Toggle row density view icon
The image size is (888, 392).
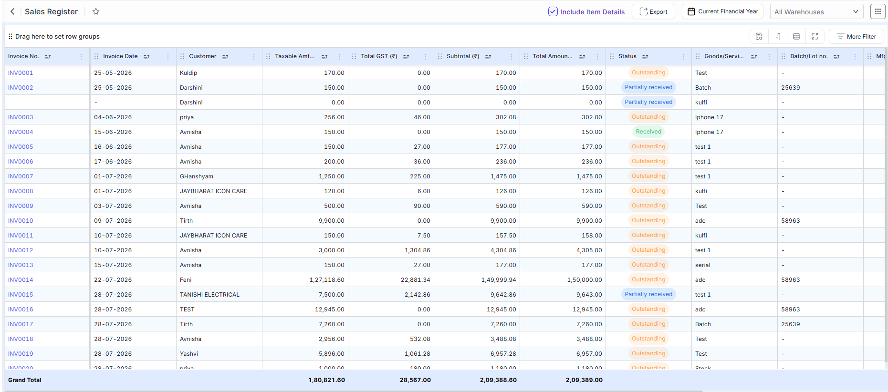coord(796,36)
